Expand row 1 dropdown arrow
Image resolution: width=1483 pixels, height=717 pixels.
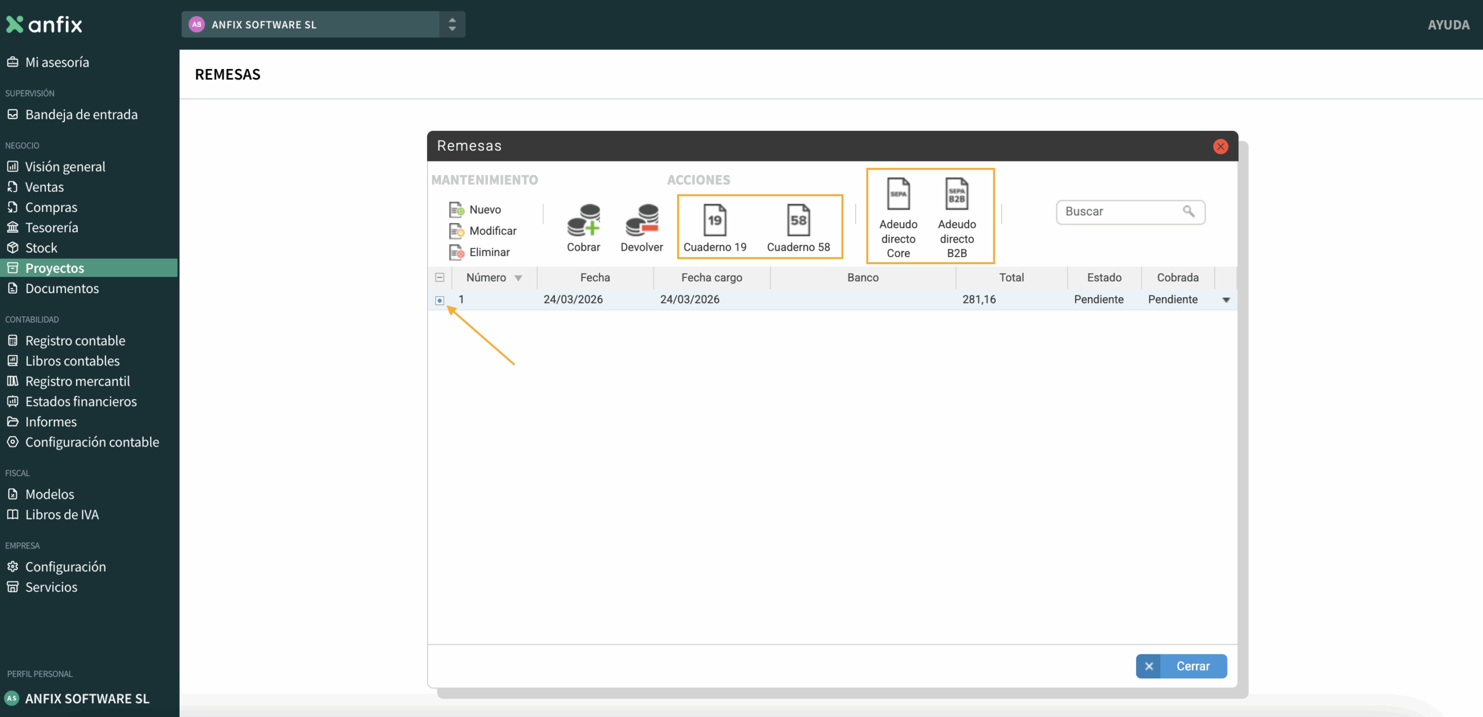(x=1226, y=300)
